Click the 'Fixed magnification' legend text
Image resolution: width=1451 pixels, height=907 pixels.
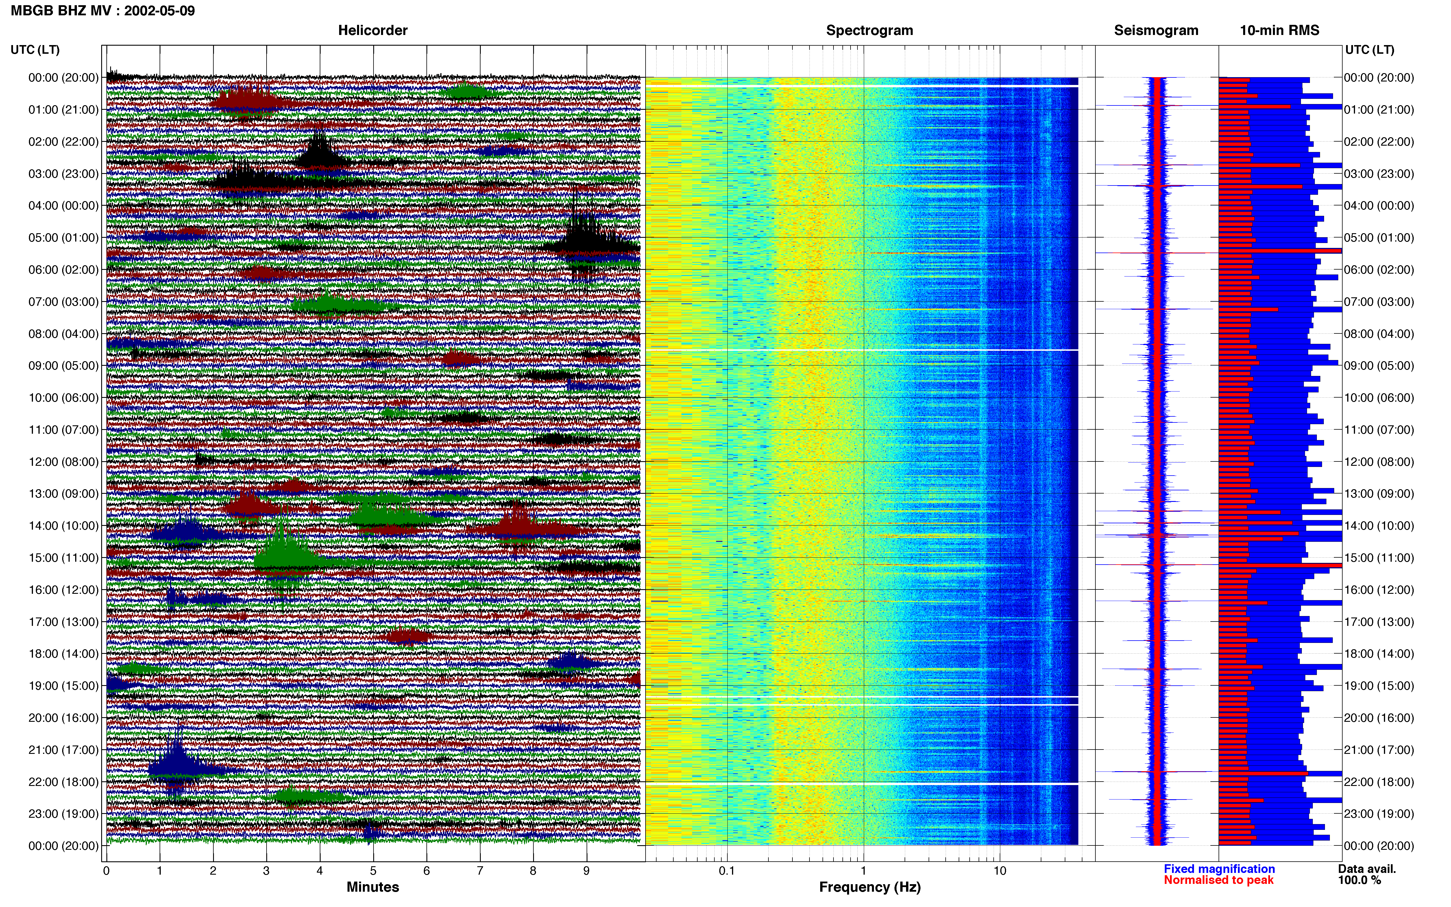[x=1219, y=869]
